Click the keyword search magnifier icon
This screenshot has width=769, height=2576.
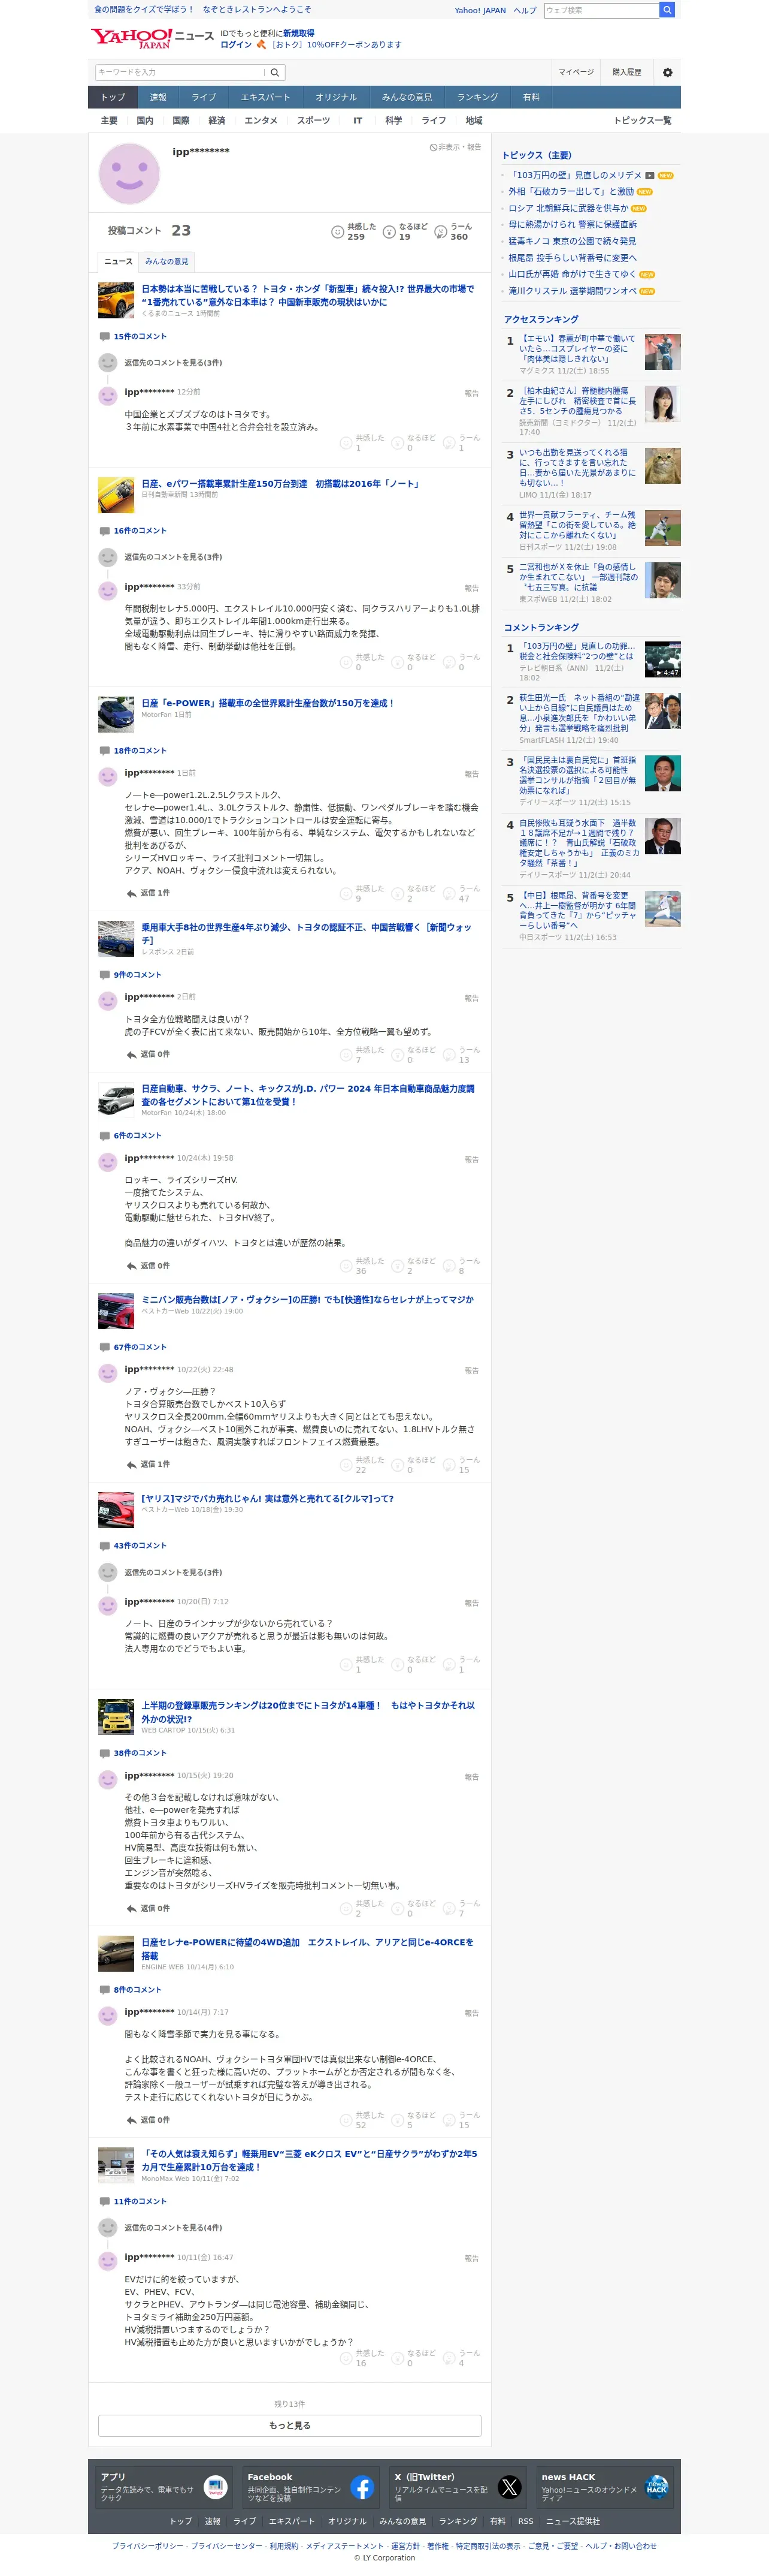(275, 72)
